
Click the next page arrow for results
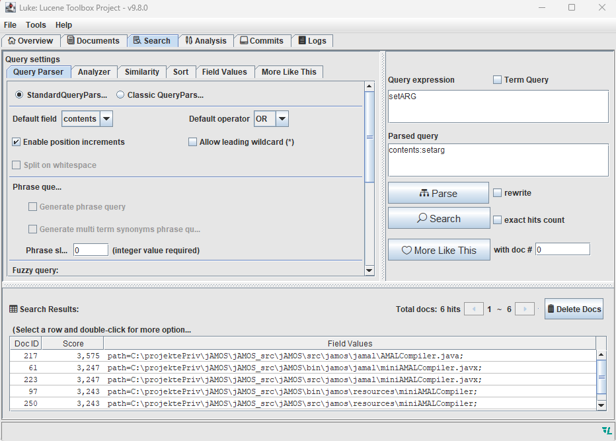[524, 309]
